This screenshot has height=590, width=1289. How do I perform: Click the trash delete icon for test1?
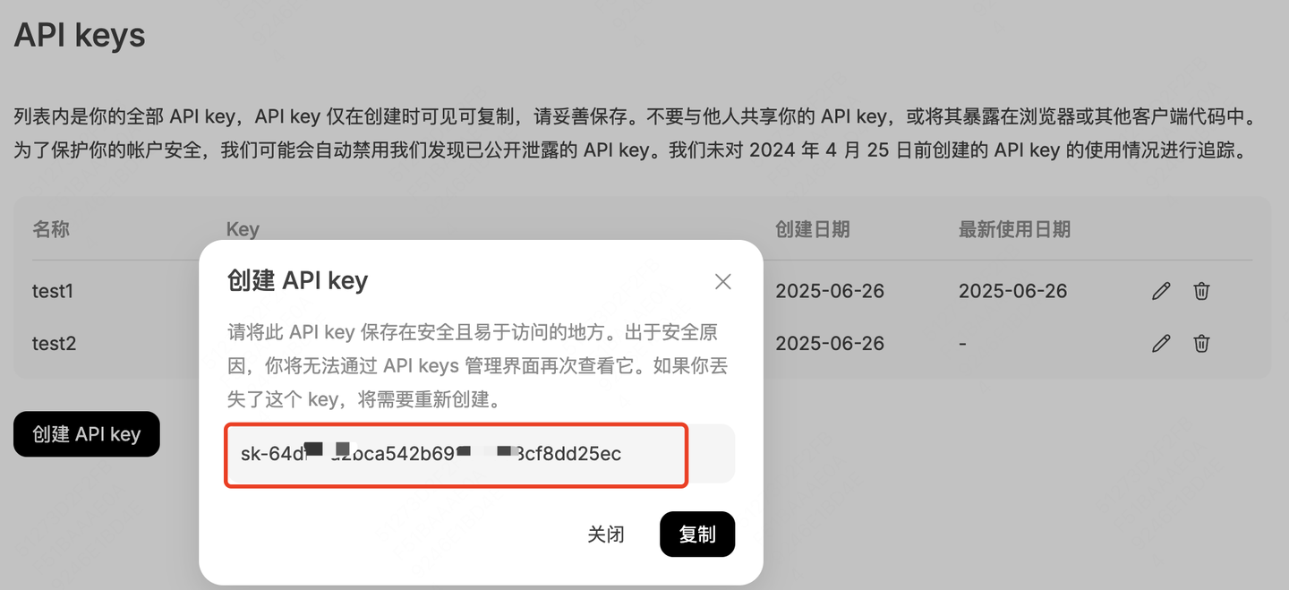tap(1201, 291)
